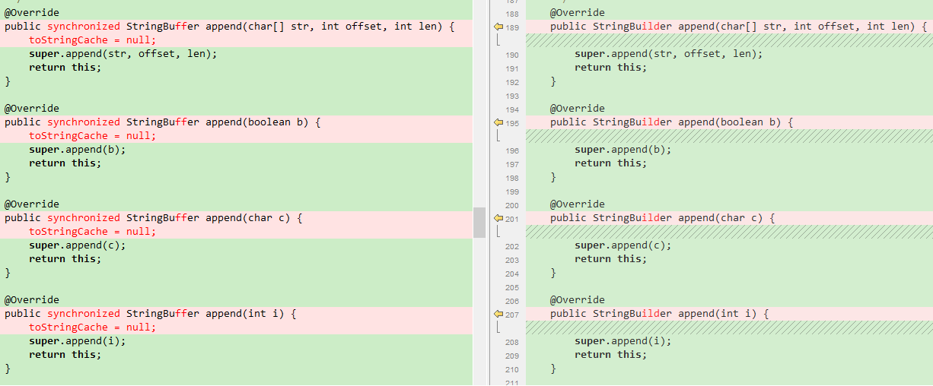Click left pane super.append(str, offset, len) line

(123, 54)
